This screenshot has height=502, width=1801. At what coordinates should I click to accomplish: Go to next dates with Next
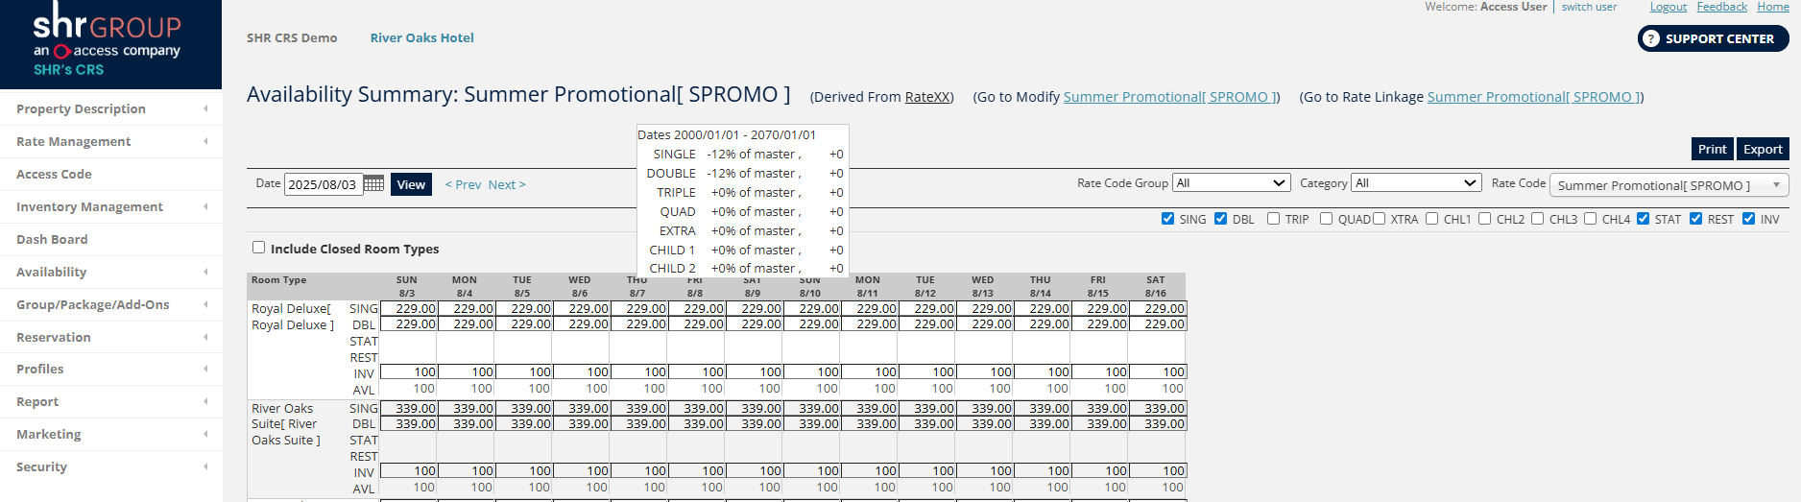pyautogui.click(x=507, y=184)
